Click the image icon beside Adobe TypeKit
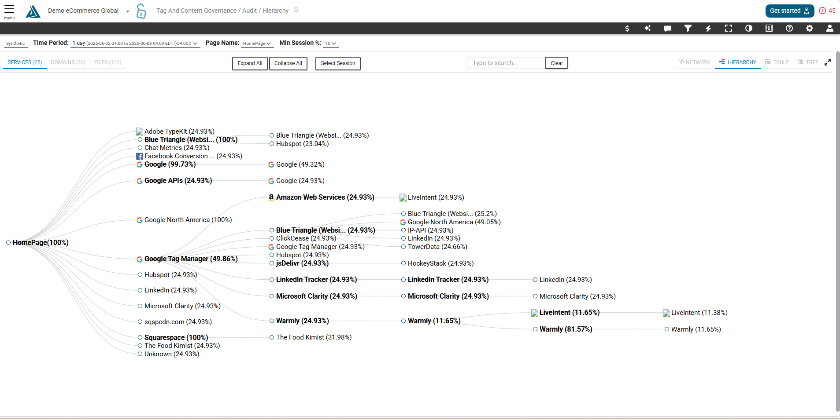 pos(140,131)
